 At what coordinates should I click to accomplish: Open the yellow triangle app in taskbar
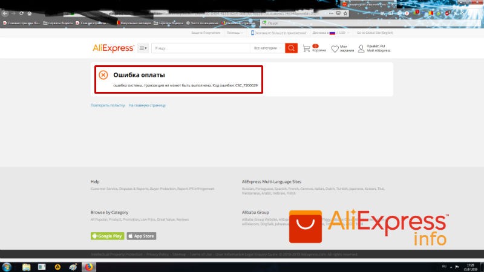[57, 267]
